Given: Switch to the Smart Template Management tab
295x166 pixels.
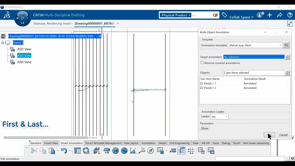Looking at the screenshot, I should click(103, 143).
